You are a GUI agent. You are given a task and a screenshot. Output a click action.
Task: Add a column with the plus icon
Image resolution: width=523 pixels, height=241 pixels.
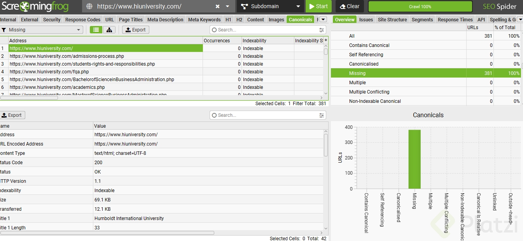pyautogui.click(x=326, y=40)
